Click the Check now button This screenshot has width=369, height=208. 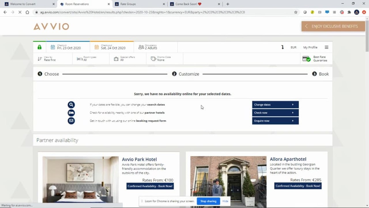[x=275, y=113]
